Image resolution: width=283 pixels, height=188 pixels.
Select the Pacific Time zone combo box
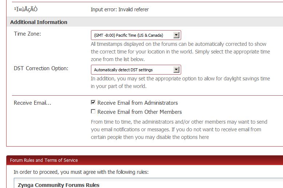click(x=136, y=35)
